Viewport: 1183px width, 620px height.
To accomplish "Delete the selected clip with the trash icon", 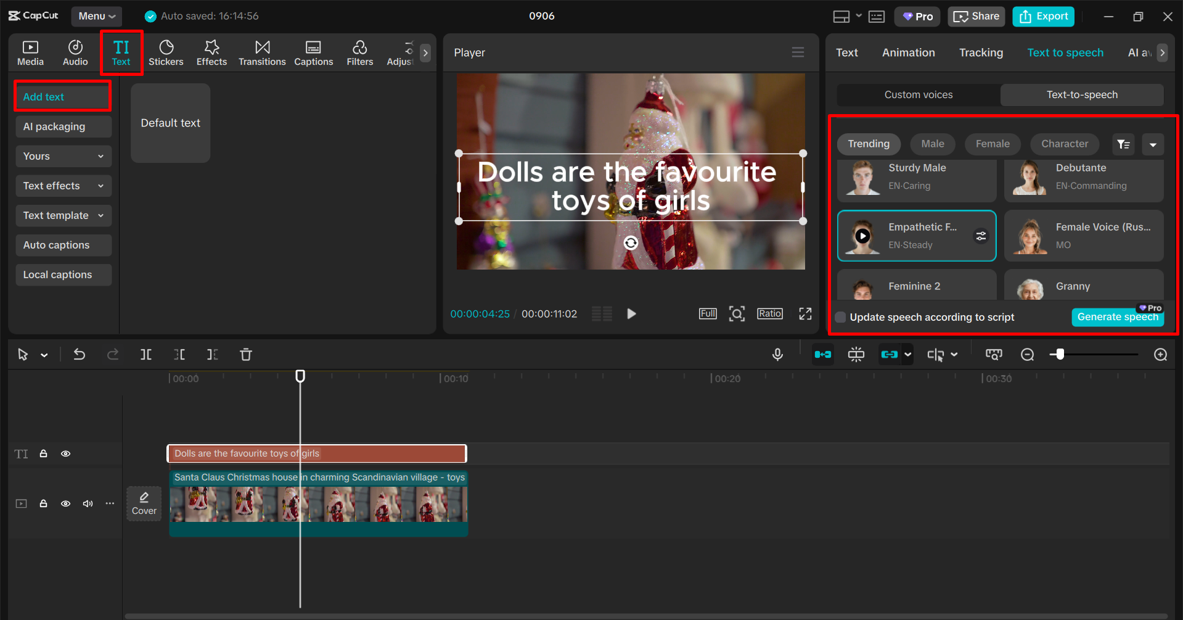I will coord(245,355).
